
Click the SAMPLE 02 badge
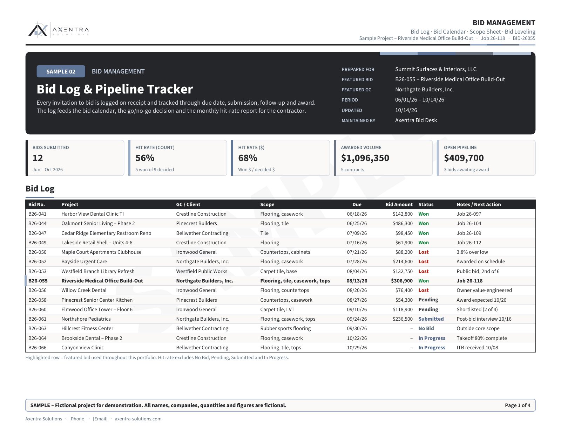[61, 71]
